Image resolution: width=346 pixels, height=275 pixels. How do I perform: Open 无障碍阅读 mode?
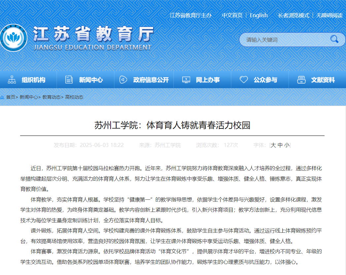tap(329, 15)
